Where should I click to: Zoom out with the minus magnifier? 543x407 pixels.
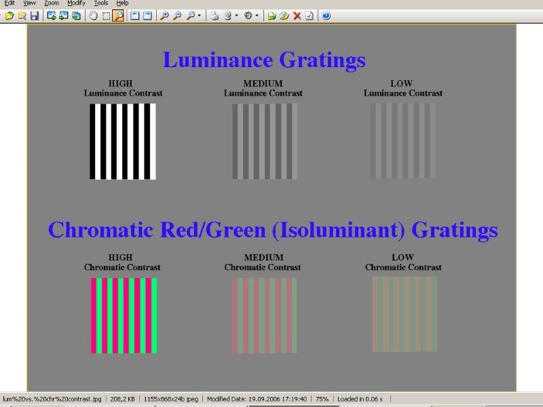177,16
